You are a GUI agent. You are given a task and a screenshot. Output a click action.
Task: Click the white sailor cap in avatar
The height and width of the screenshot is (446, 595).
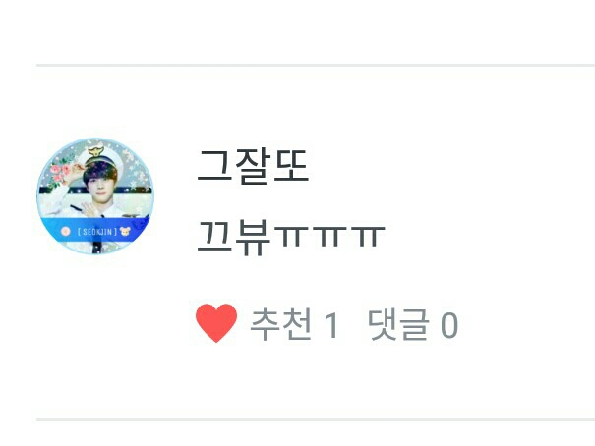(x=96, y=157)
